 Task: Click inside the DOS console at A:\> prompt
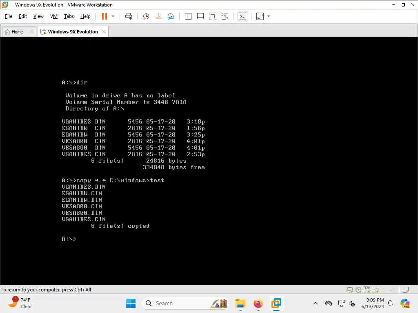pos(69,239)
